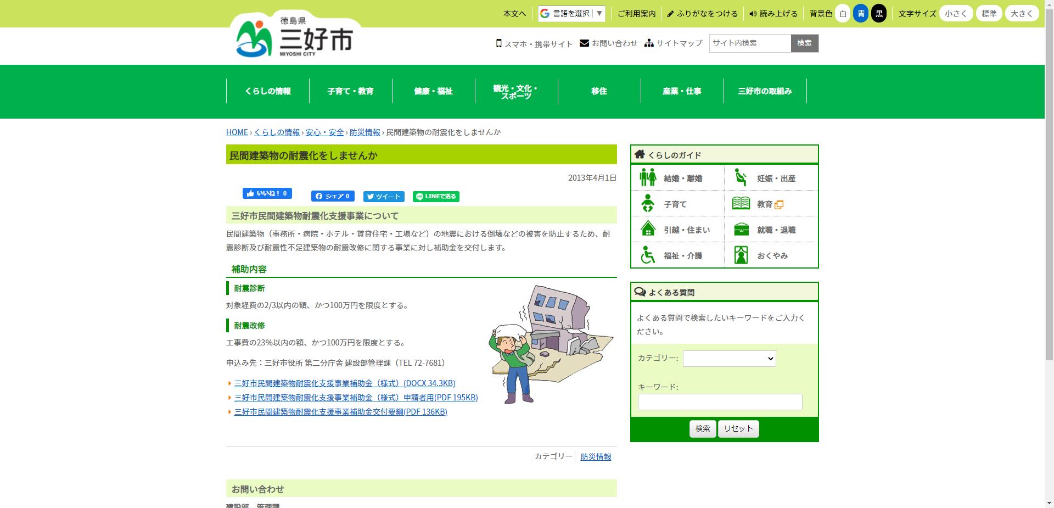The height and width of the screenshot is (508, 1054).
Task: Open the 福祉・介護 section icon
Action: pos(648,255)
